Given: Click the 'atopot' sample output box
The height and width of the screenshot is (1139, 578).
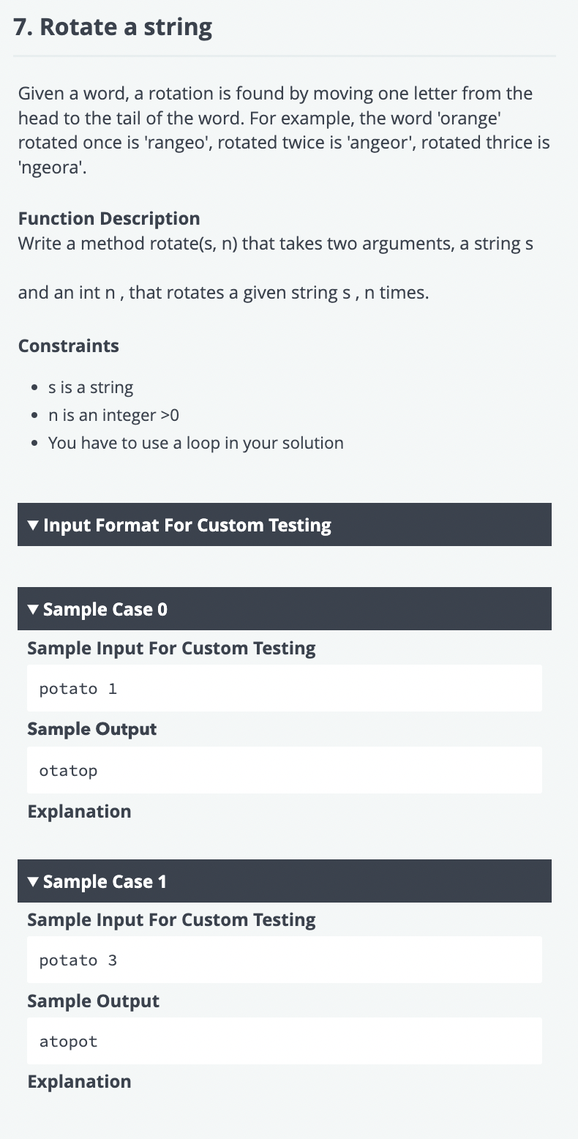Looking at the screenshot, I should [284, 1041].
